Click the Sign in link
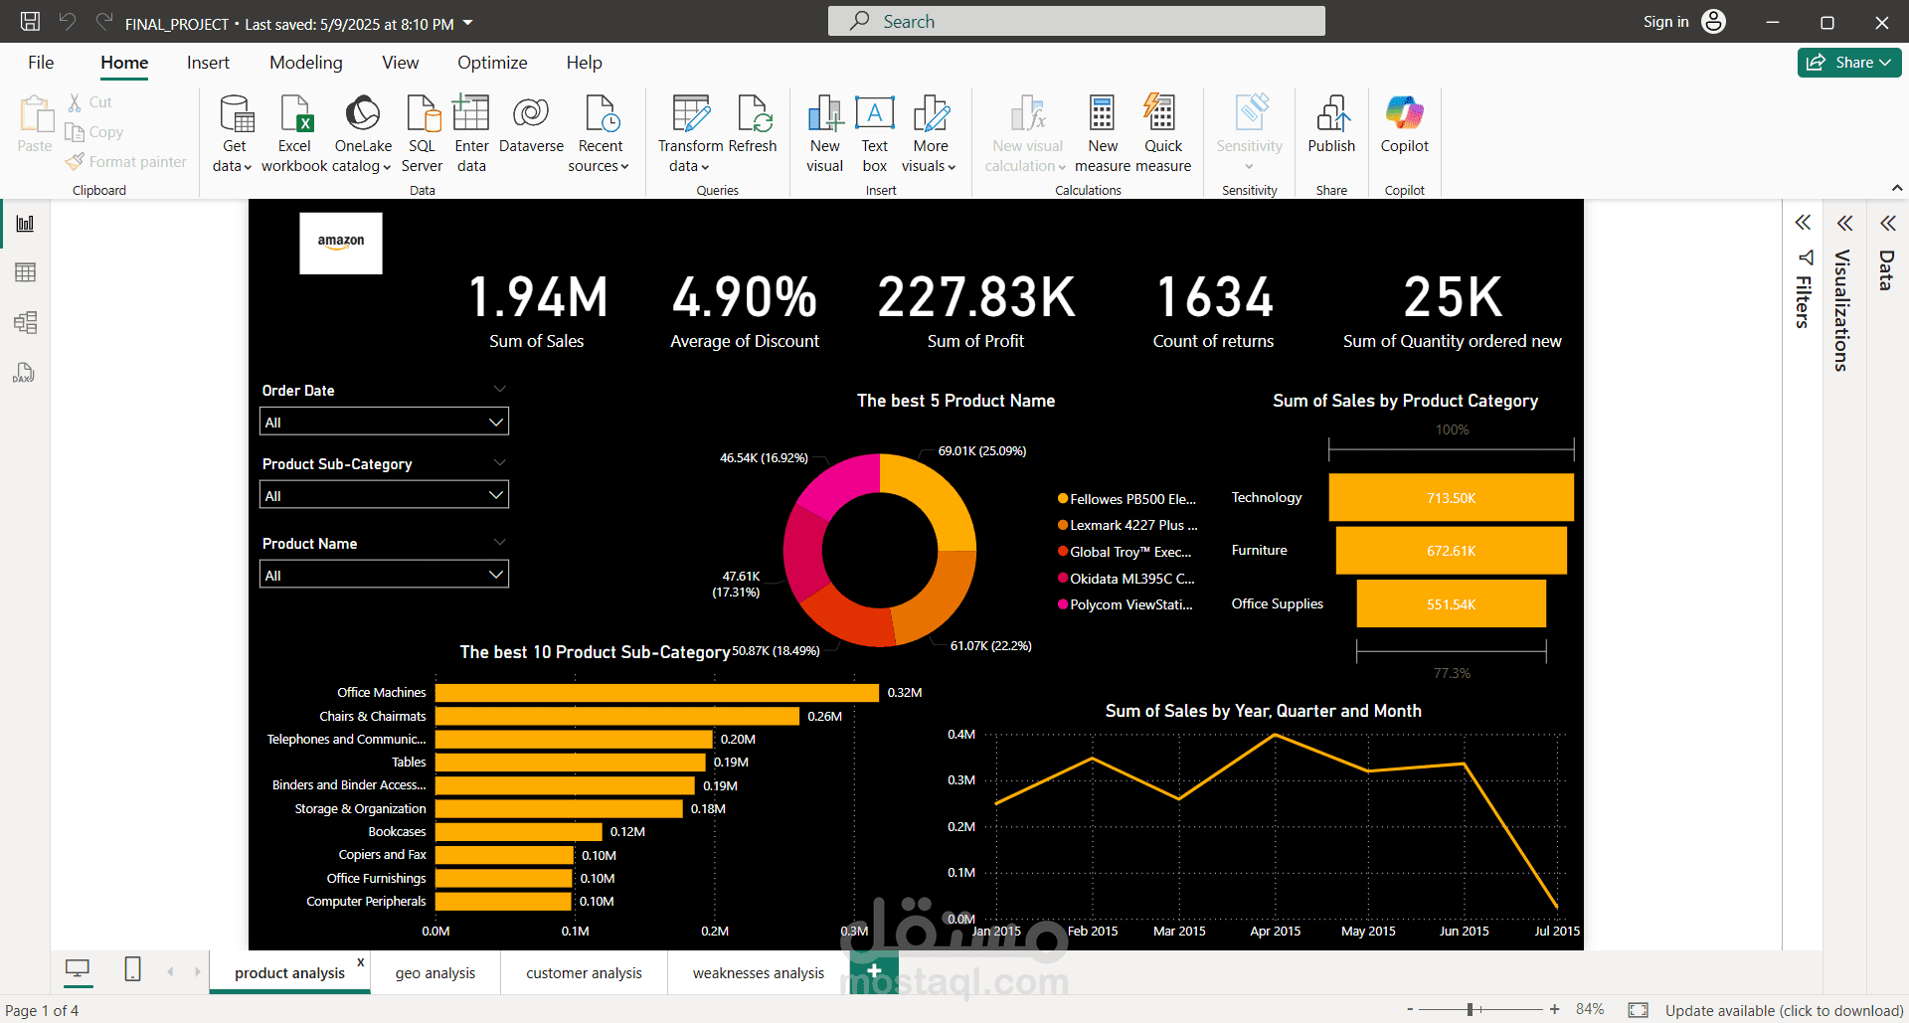The width and height of the screenshot is (1909, 1023). [x=1666, y=22]
